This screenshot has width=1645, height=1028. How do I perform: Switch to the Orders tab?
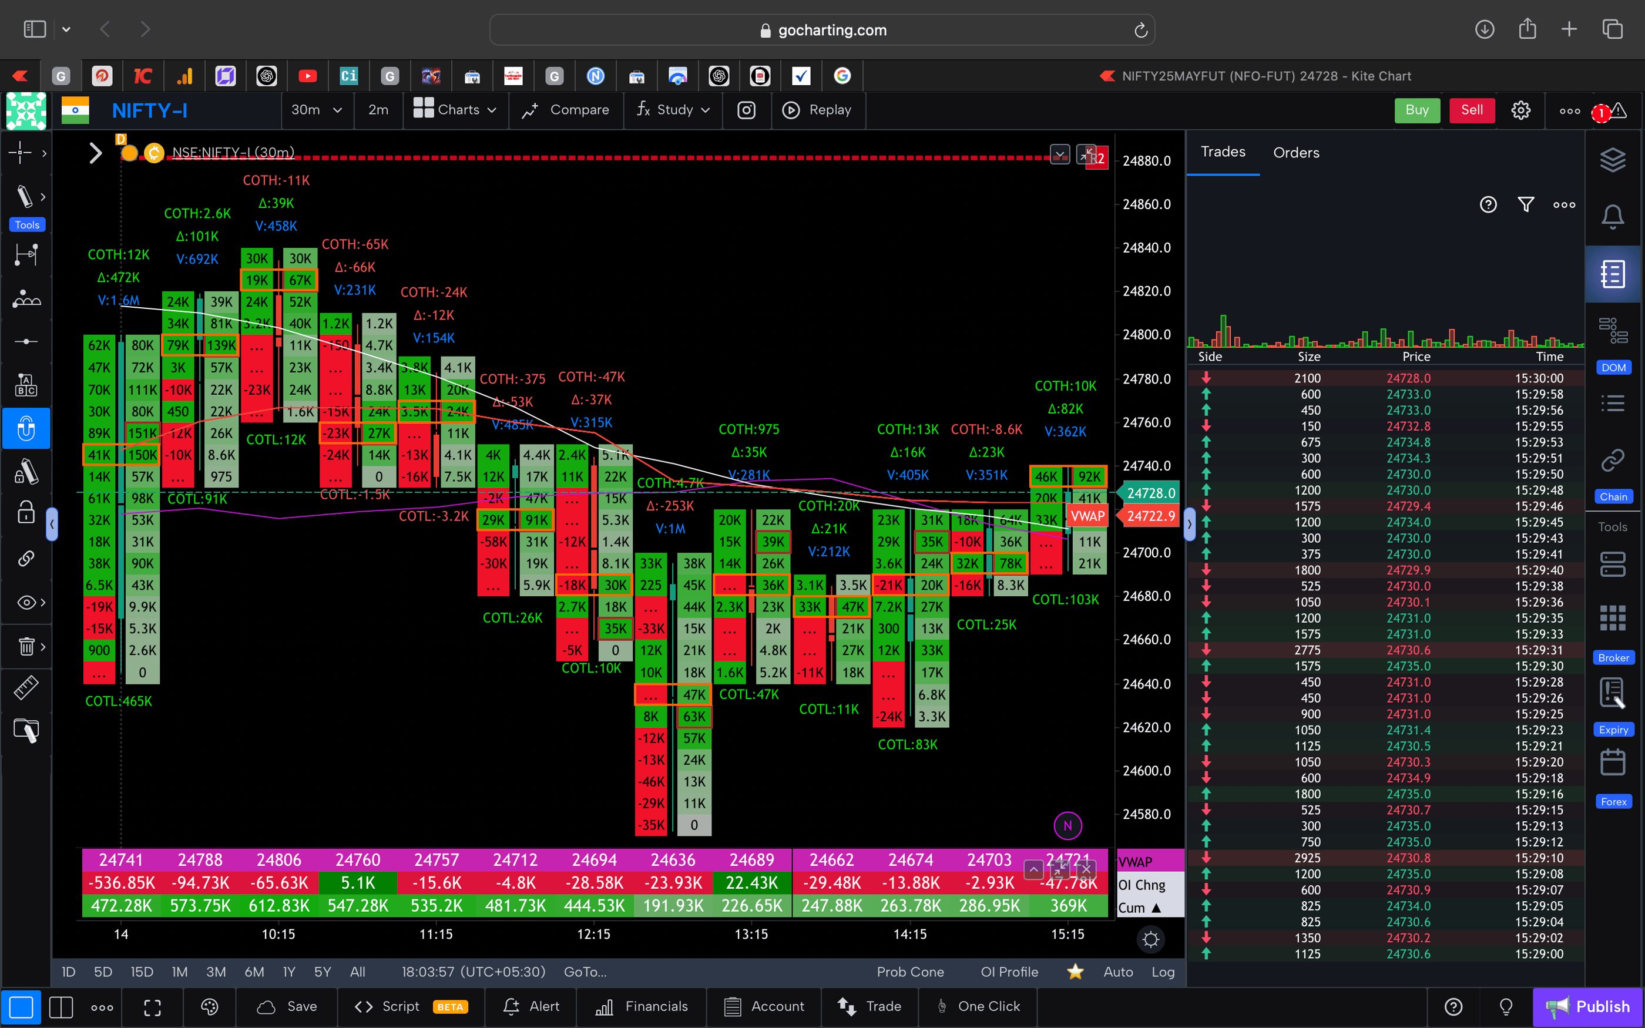point(1295,152)
